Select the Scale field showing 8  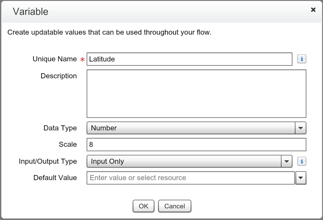point(196,145)
